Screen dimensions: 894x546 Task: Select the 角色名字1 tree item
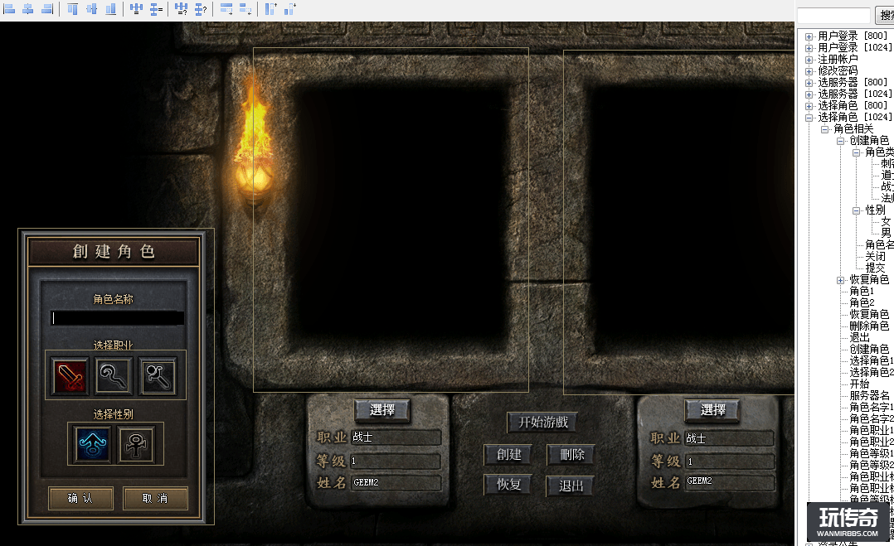(871, 407)
